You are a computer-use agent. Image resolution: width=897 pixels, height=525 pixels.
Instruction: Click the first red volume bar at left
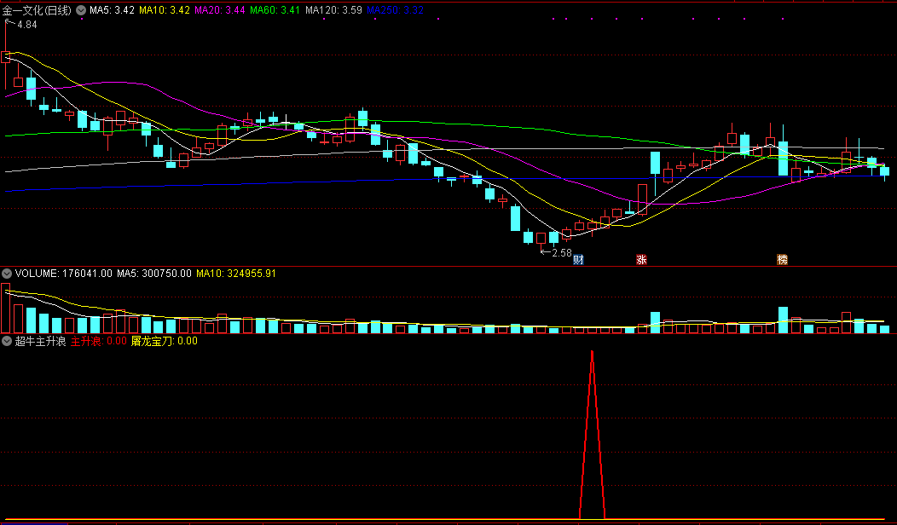[6, 309]
